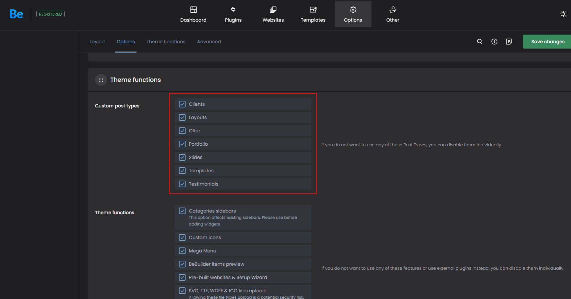Toggle the Testimonials checkbox
This screenshot has height=299, width=571.
coord(182,184)
